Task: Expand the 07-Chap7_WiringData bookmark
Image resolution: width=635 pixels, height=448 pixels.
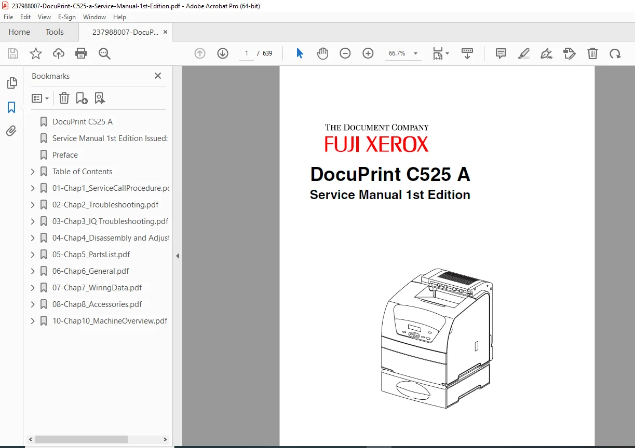Action: pos(33,288)
